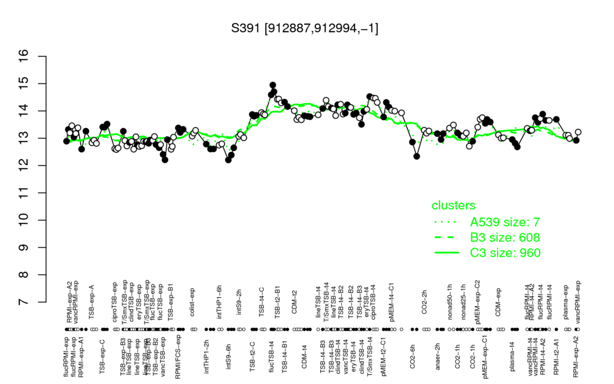Click the pMEM-t2-C1 axis label
The width and height of the screenshot is (614, 384).
[x=383, y=357]
